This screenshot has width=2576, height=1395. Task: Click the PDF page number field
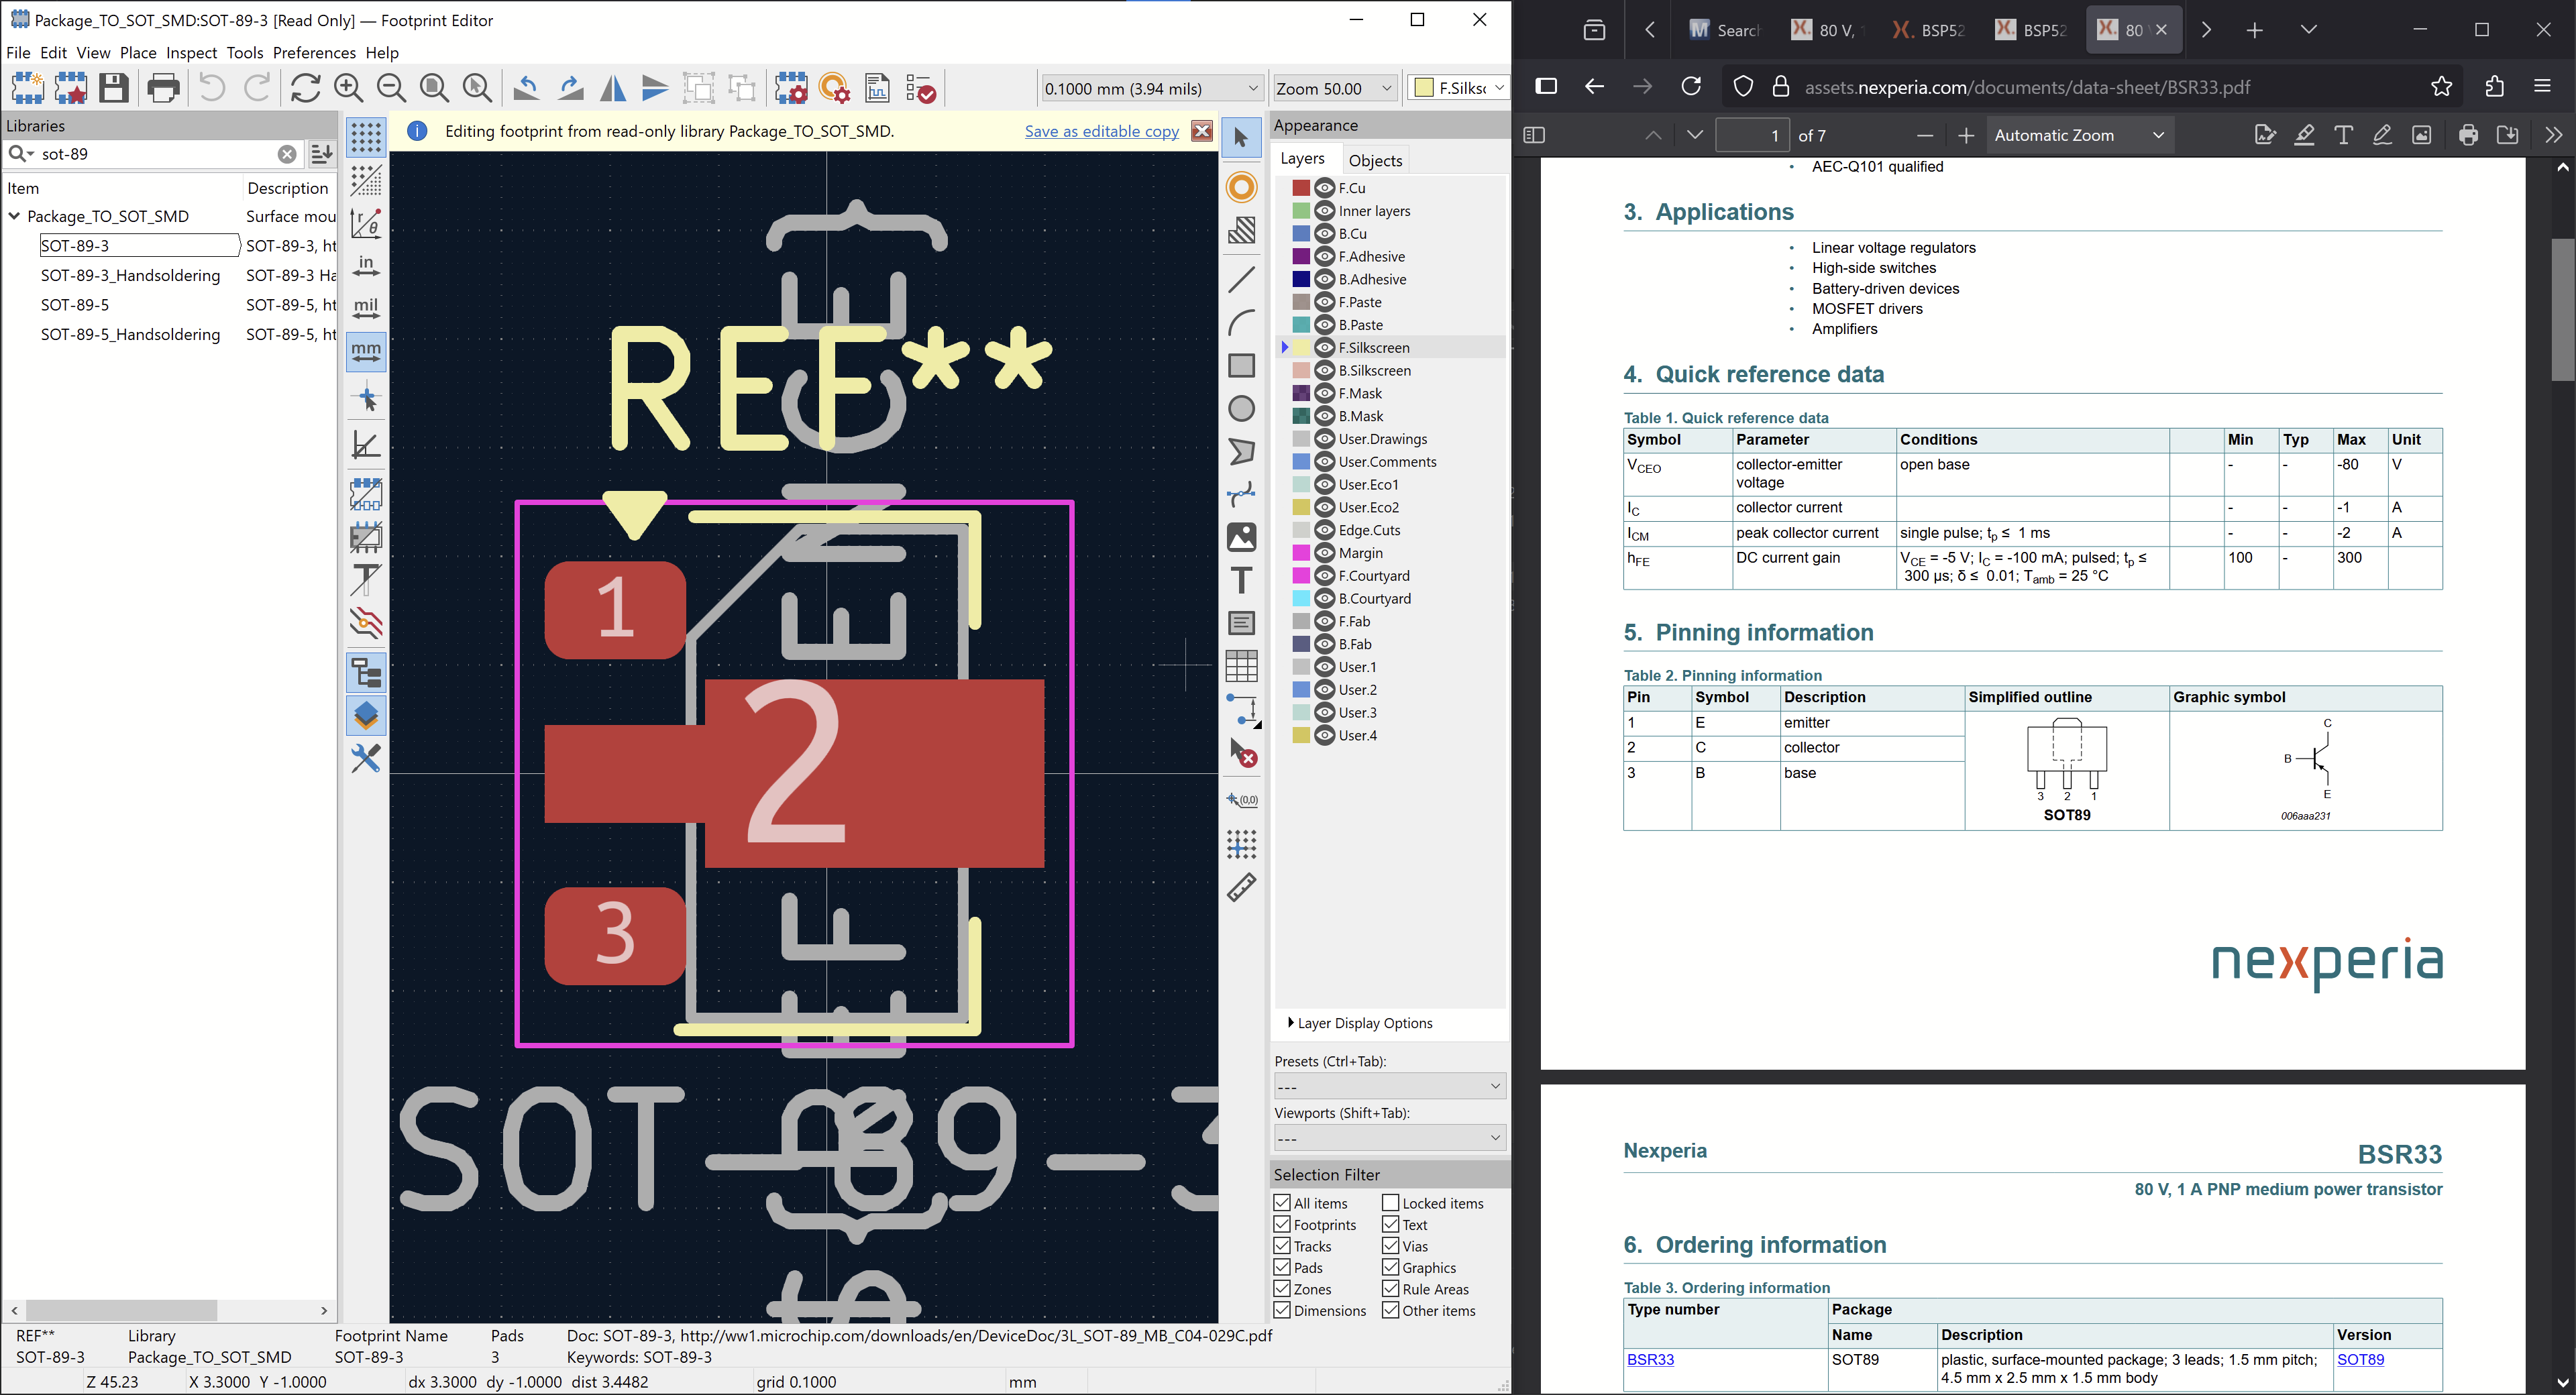[x=1752, y=135]
